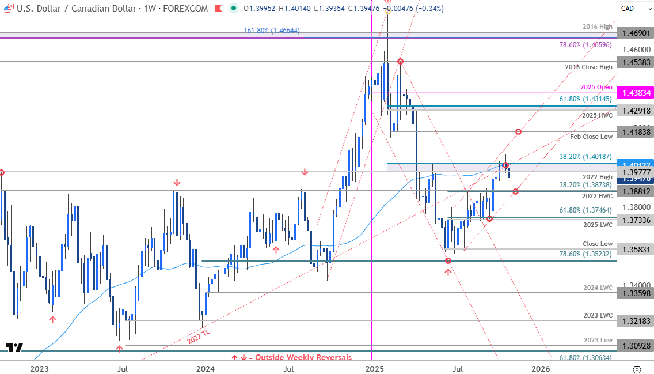
Task: Click the Outside Weekly Reversals legend text
Action: click(303, 357)
